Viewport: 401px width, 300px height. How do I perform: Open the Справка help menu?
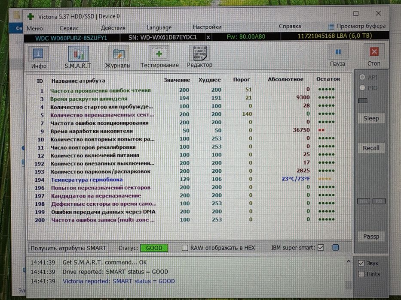click(x=290, y=26)
